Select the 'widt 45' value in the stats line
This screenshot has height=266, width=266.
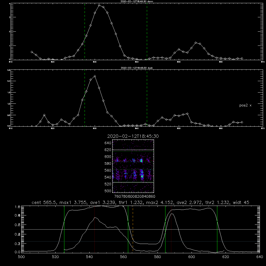point(241,202)
